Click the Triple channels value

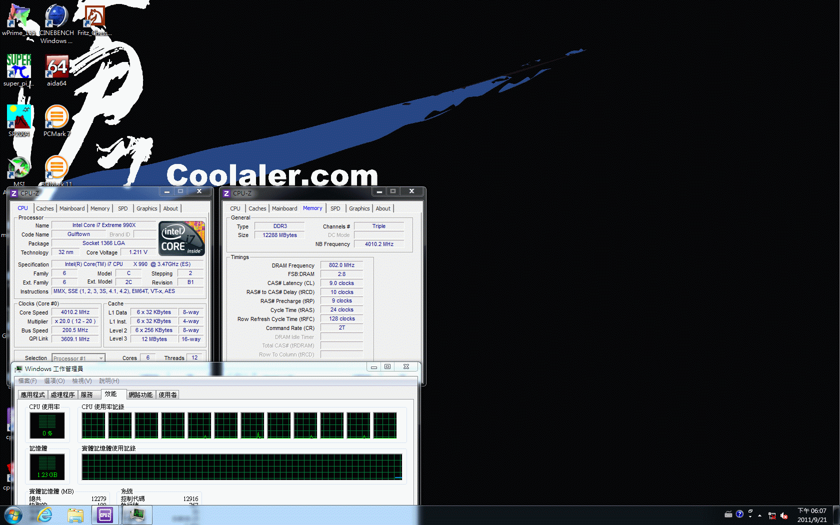[x=379, y=226]
